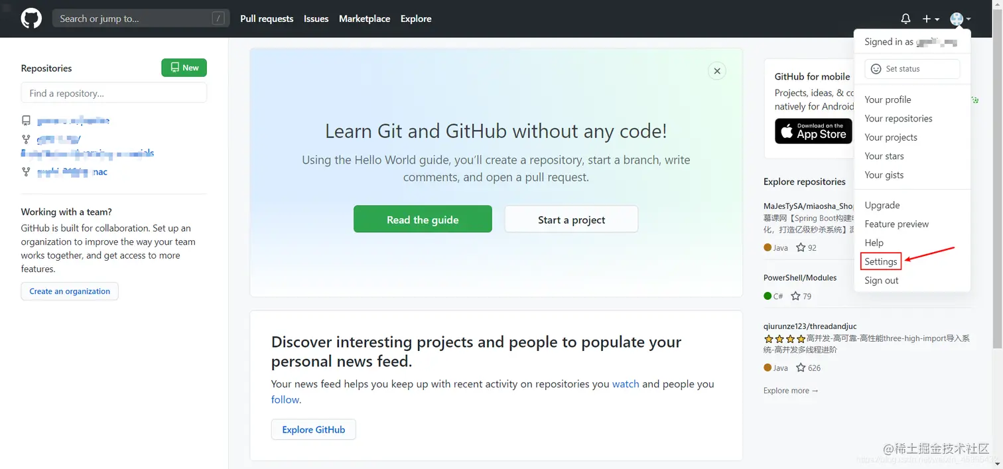Image resolution: width=1003 pixels, height=469 pixels.
Task: Go to Explore in top nav
Action: tap(416, 19)
